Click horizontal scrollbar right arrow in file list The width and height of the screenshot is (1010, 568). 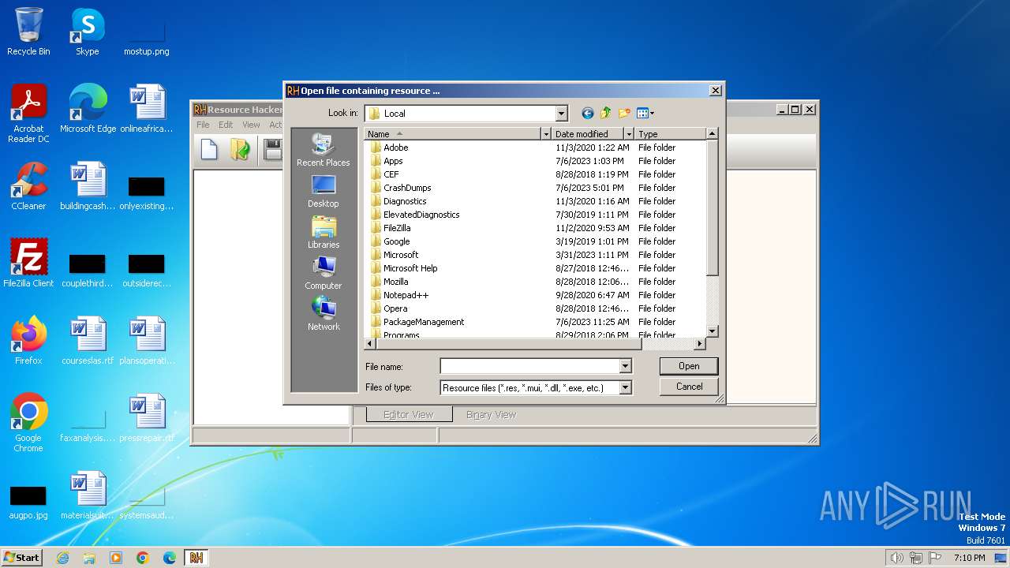pyautogui.click(x=699, y=344)
